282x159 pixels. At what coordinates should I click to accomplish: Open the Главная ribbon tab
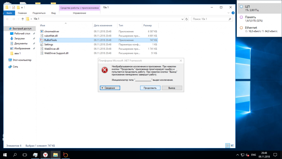pos(22,13)
